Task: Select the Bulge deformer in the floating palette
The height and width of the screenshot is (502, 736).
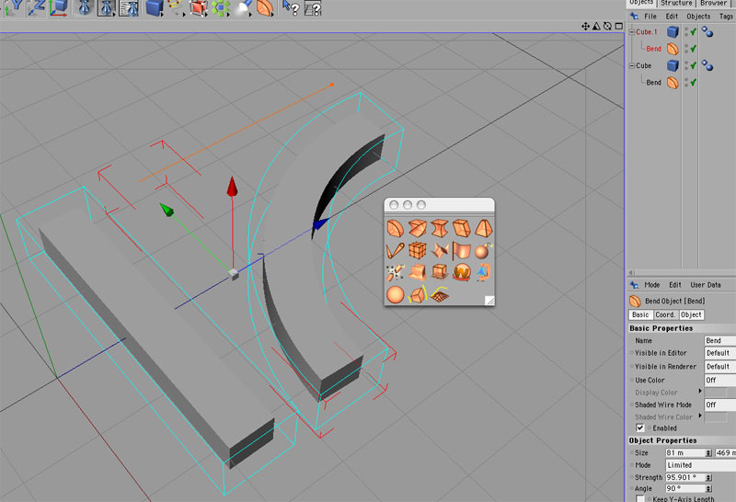Action: [x=440, y=228]
